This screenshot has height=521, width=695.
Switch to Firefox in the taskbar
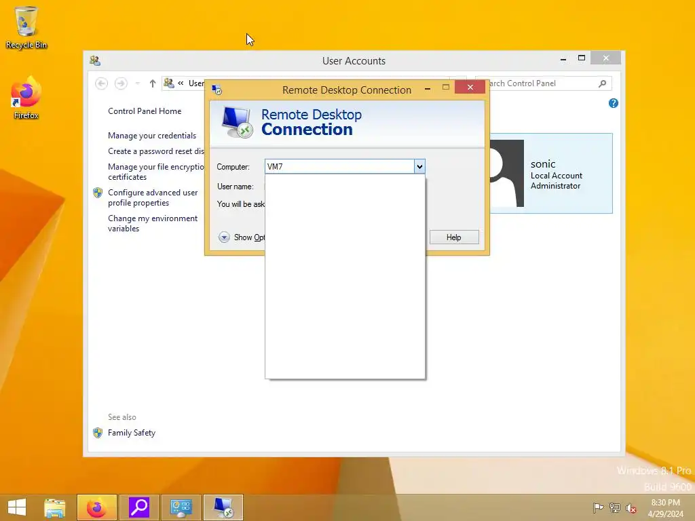tap(96, 507)
